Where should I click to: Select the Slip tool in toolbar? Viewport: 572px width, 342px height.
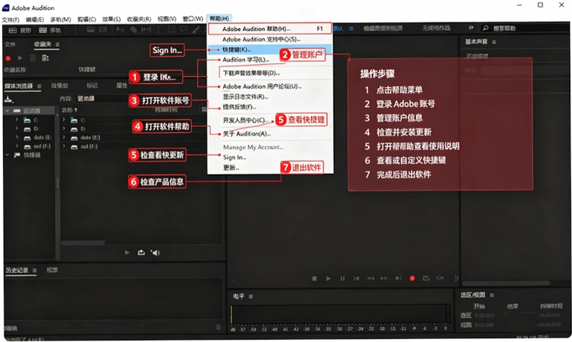[x=146, y=30]
